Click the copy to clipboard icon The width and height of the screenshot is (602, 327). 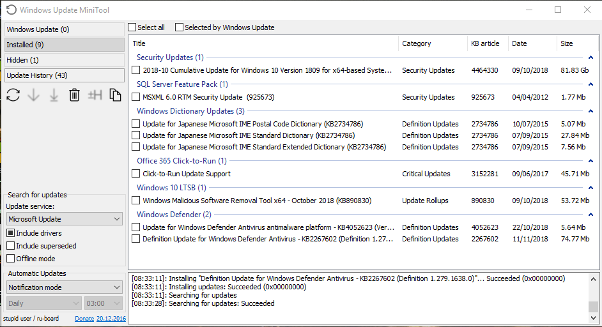tap(115, 95)
